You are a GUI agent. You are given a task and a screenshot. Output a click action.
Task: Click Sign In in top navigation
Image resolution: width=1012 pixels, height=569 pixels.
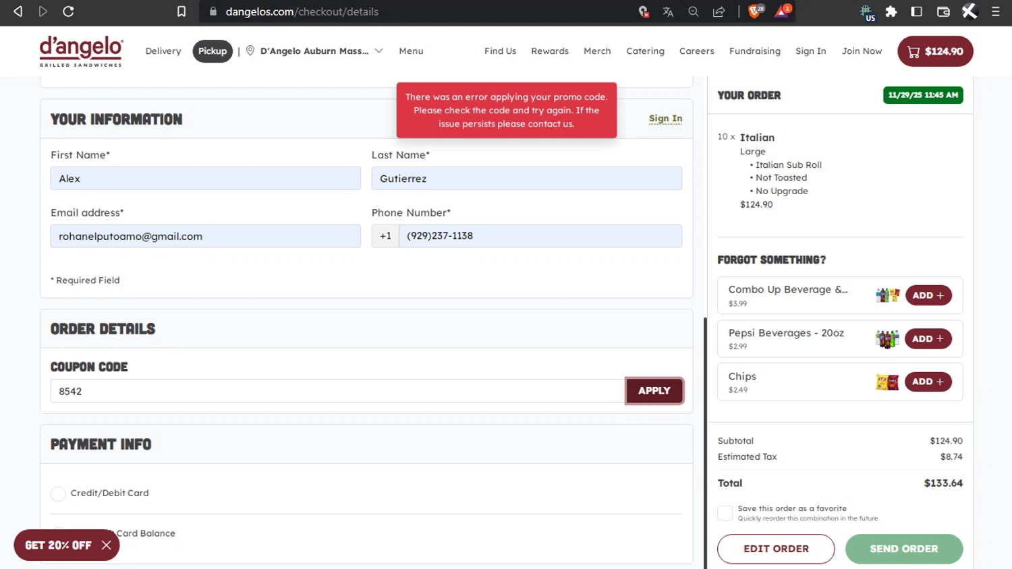tap(810, 51)
